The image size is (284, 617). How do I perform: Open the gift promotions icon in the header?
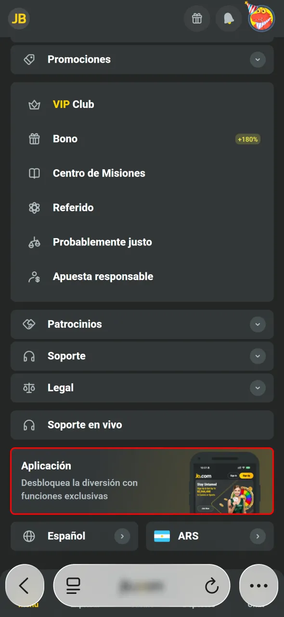coord(197,18)
